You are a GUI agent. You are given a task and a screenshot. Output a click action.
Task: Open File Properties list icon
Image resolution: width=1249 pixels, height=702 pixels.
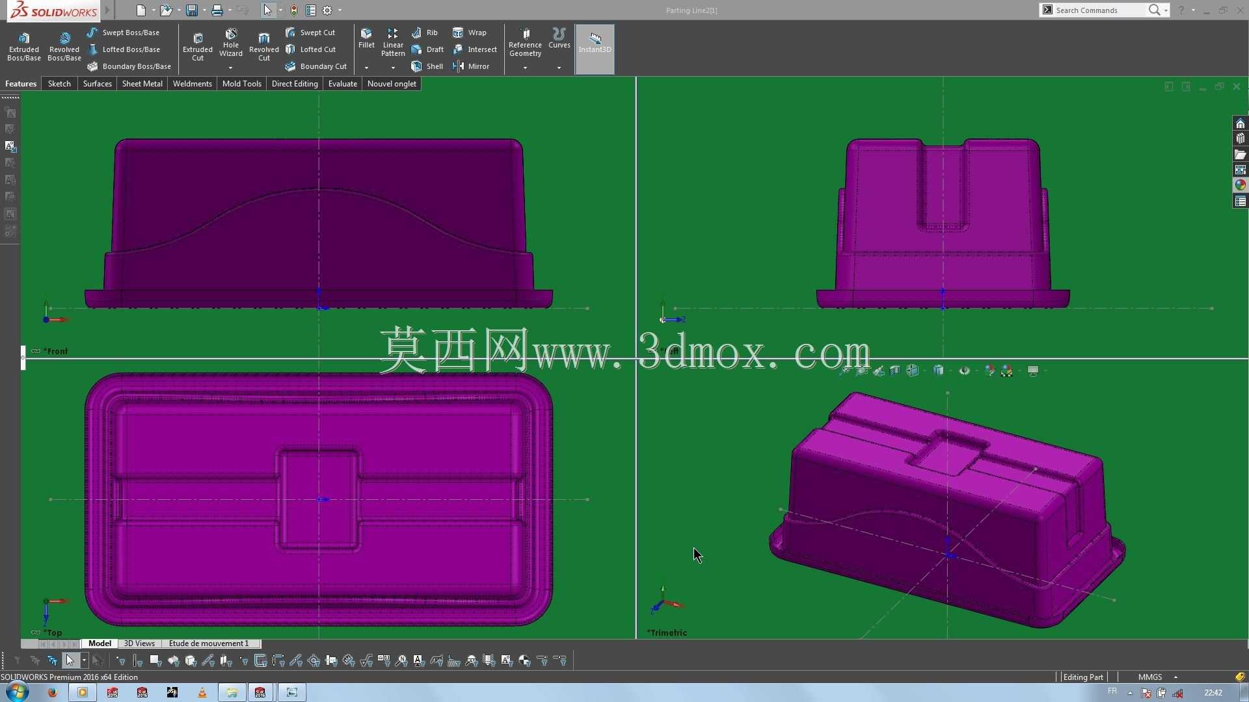coord(311,10)
